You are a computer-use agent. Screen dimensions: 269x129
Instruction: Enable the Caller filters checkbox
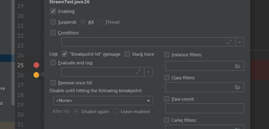pos(167,120)
